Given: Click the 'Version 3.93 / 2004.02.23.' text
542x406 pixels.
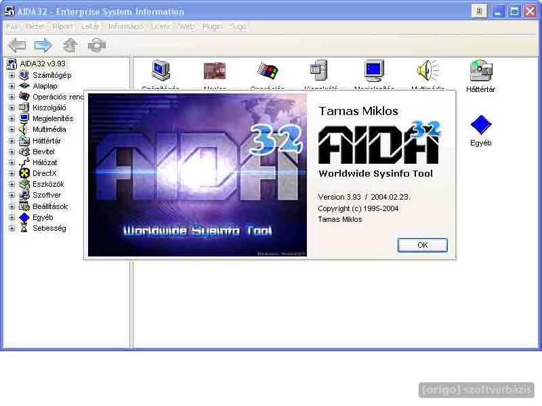Looking at the screenshot, I should (x=364, y=197).
